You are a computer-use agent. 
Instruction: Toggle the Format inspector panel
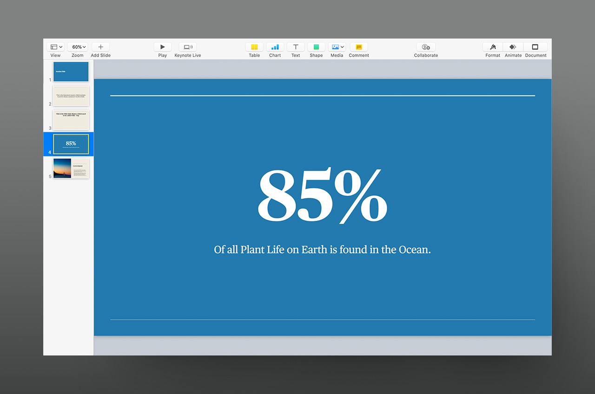[x=493, y=47]
